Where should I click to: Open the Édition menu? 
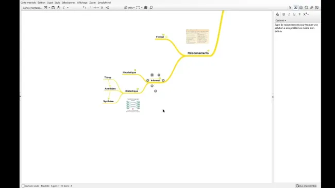(x=41, y=3)
